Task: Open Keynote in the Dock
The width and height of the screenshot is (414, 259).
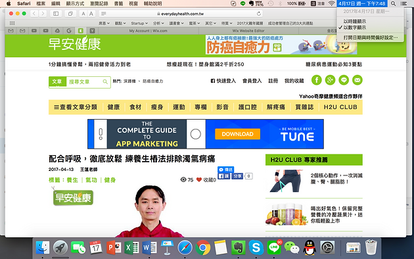Action: tap(167, 247)
